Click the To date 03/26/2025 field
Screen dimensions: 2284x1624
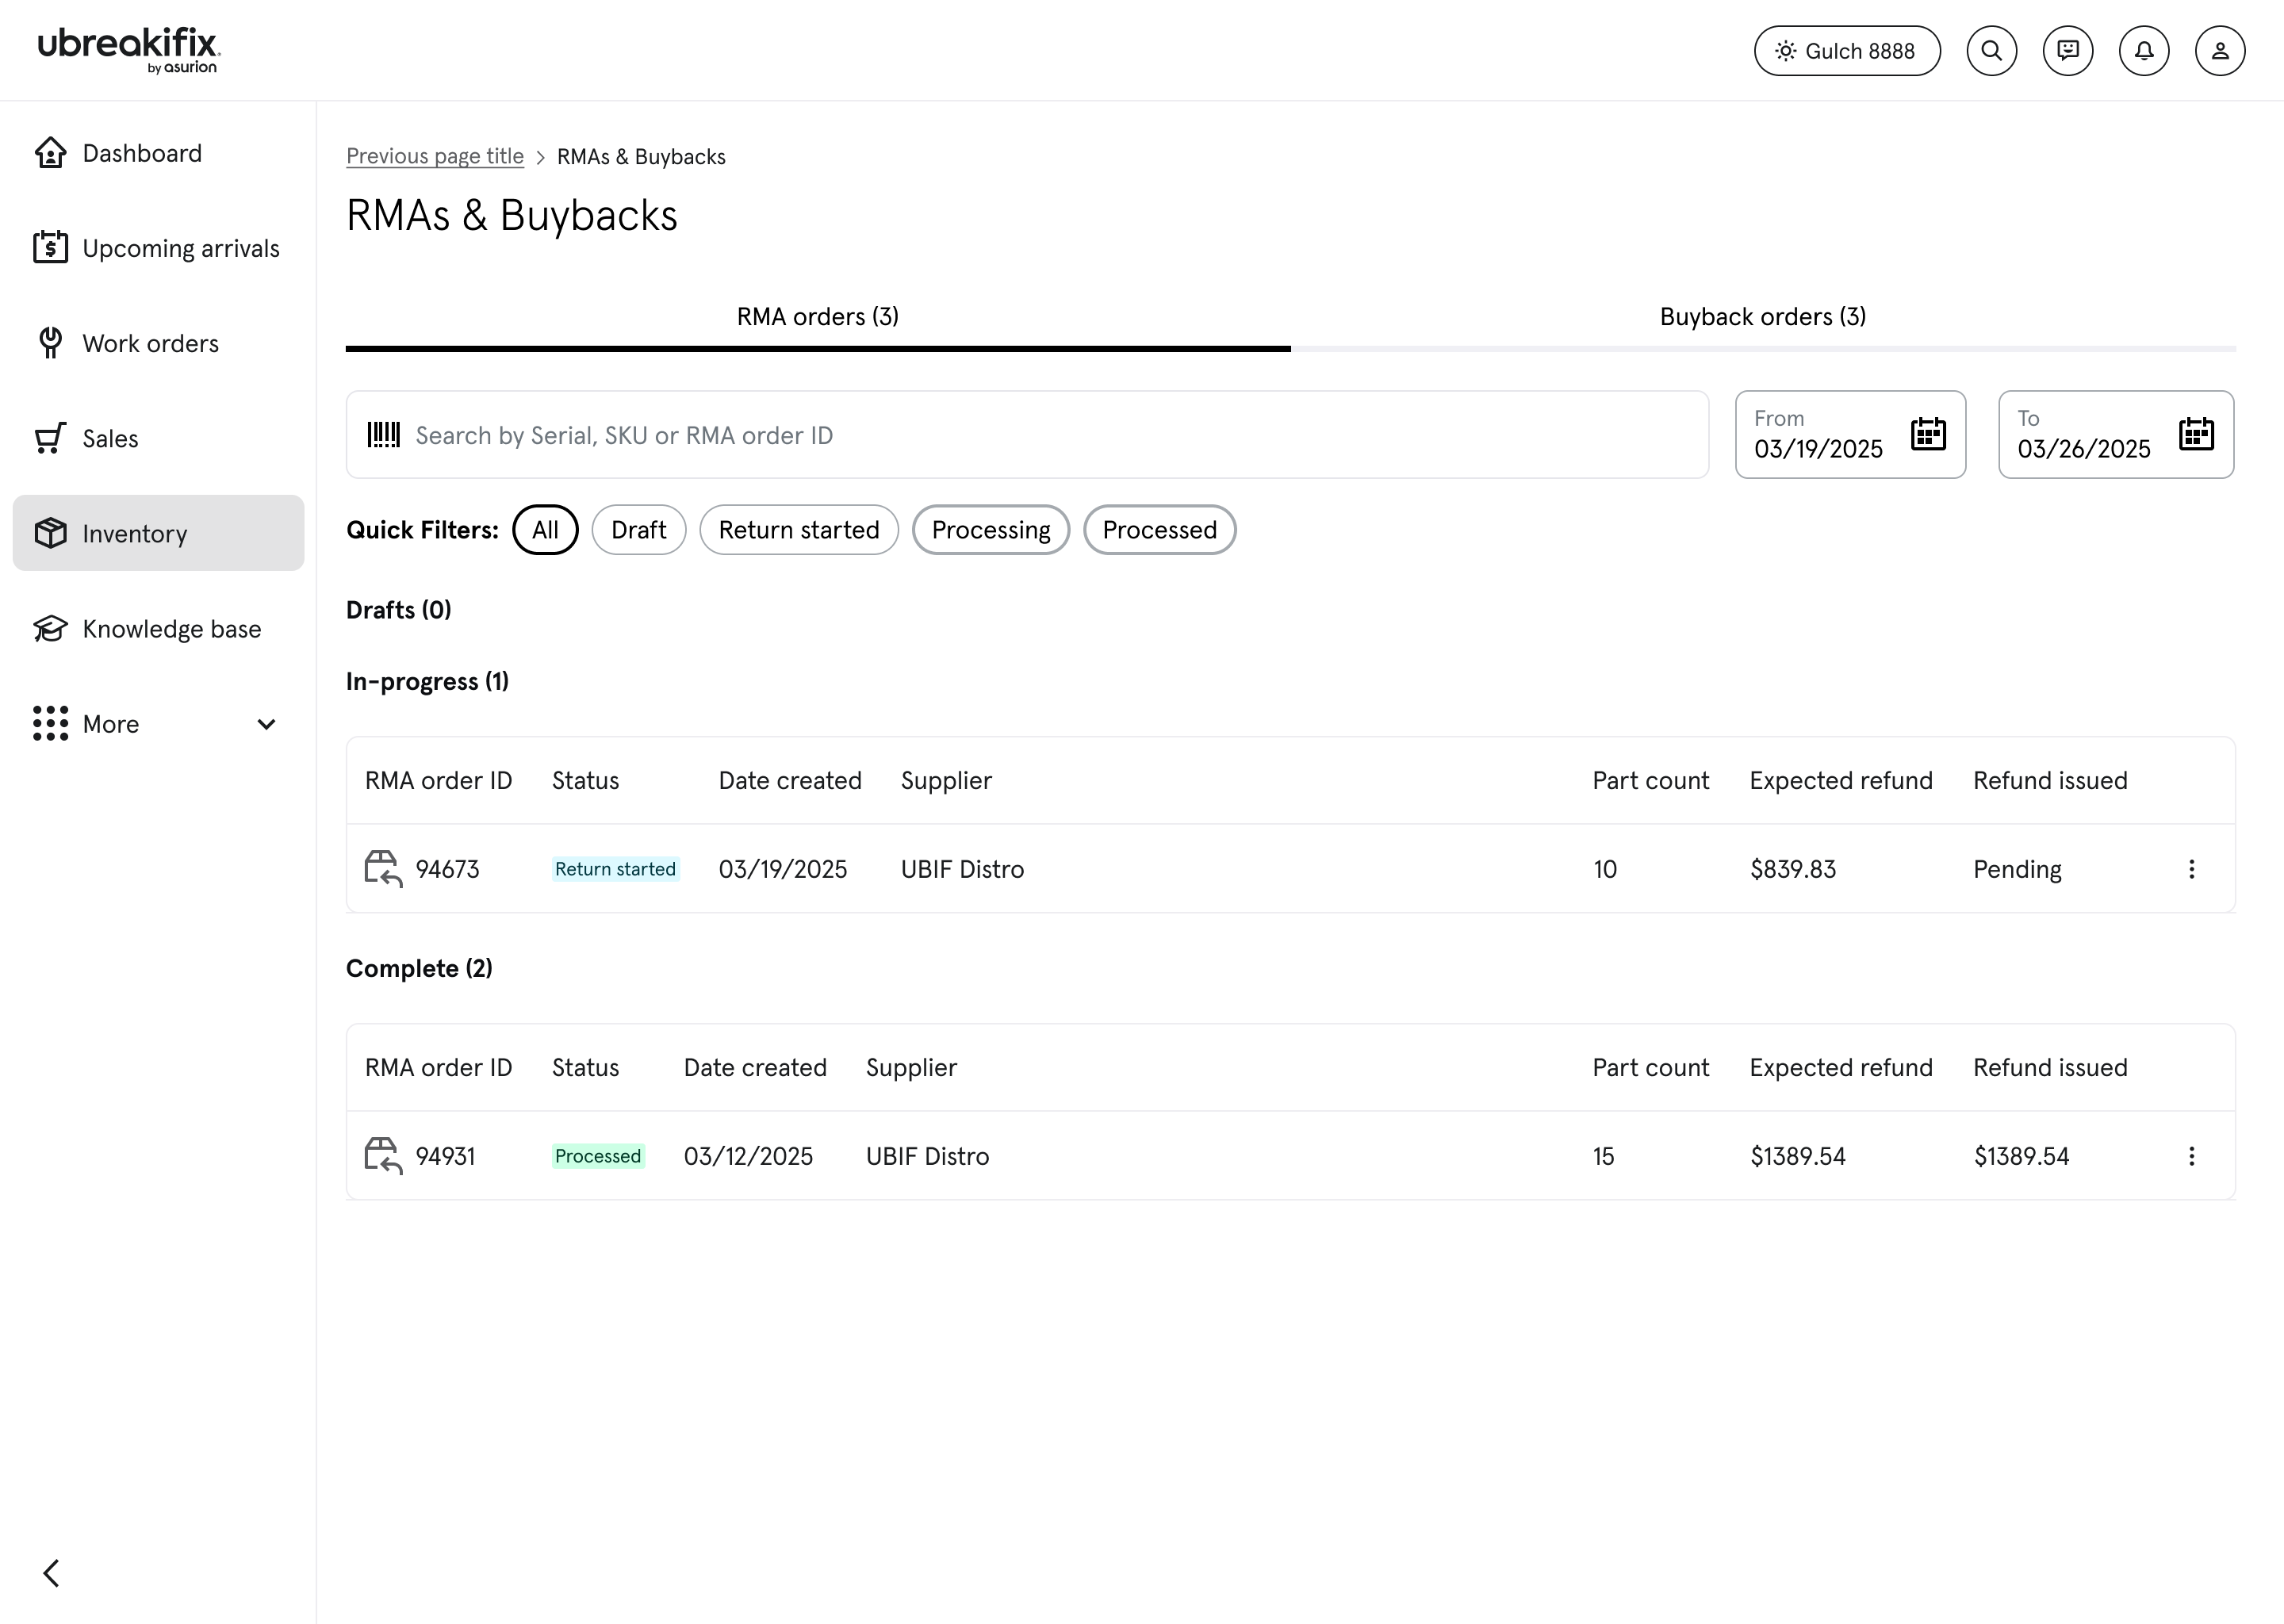2116,435
